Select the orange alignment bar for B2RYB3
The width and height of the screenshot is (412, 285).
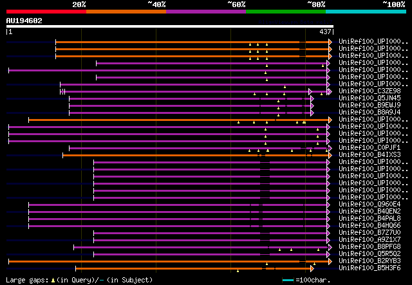169,262
